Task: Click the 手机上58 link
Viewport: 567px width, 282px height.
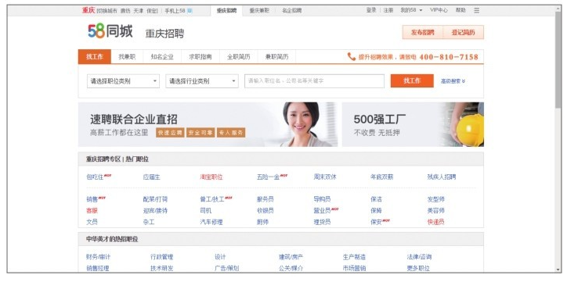Action: tap(175, 11)
